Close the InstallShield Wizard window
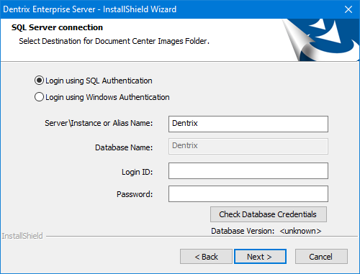Image resolution: width=360 pixels, height=274 pixels. click(348, 9)
